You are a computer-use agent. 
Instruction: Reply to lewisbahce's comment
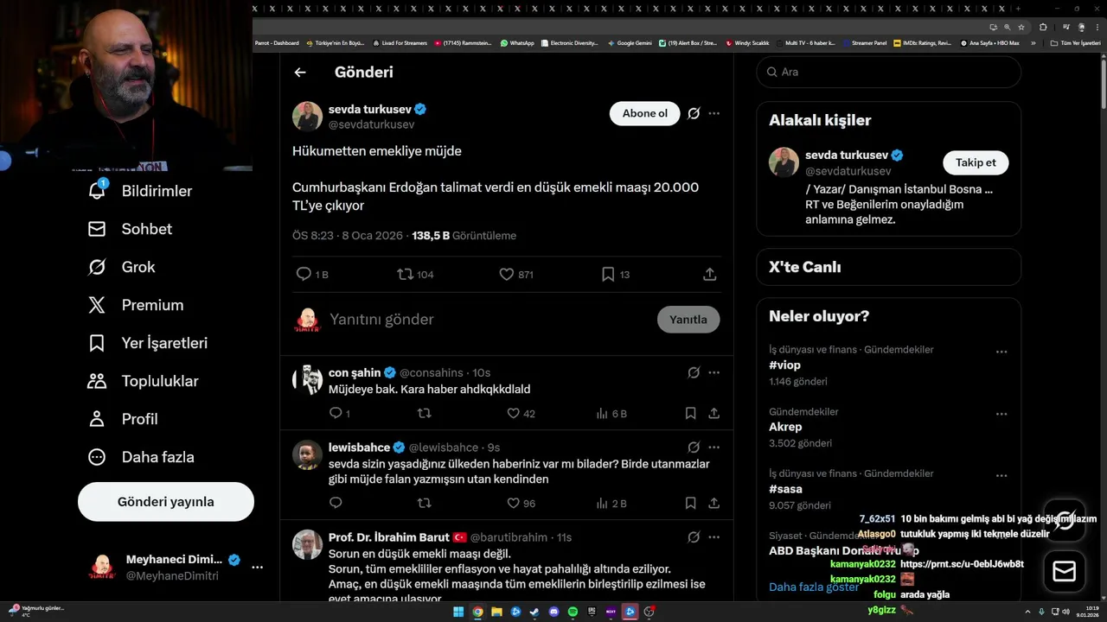click(x=336, y=503)
